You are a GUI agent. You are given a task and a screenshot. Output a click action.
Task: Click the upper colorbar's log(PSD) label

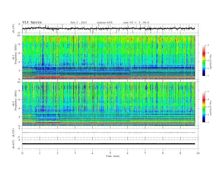click(211, 61)
